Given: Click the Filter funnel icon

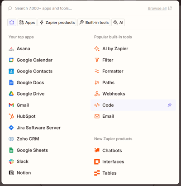Looking at the screenshot, I should [x=97, y=60].
